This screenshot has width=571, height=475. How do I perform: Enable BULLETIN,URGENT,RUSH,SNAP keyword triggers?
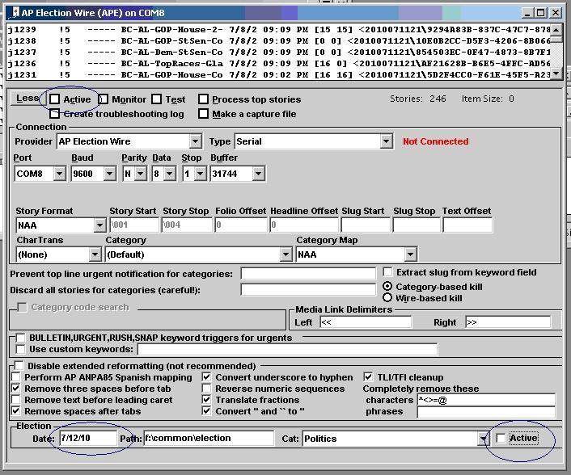pos(20,338)
